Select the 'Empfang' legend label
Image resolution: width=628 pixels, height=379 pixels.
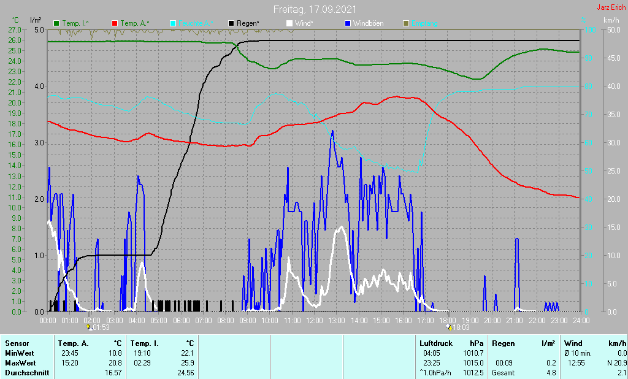424,24
